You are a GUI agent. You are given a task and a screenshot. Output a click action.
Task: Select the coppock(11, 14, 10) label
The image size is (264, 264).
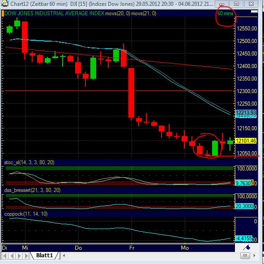pyautogui.click(x=26, y=214)
